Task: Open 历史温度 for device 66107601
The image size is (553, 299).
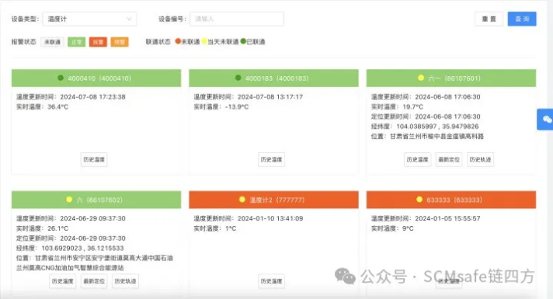Action: point(418,160)
